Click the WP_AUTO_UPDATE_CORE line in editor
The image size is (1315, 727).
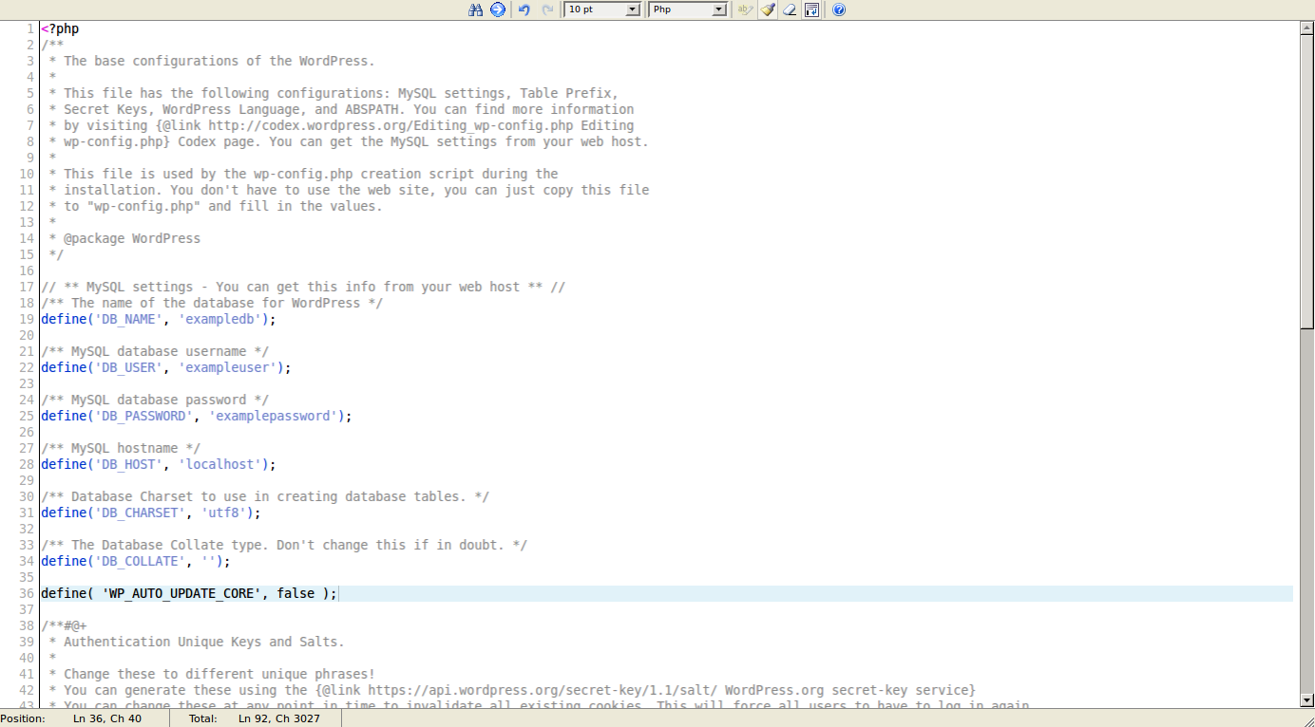click(x=188, y=593)
